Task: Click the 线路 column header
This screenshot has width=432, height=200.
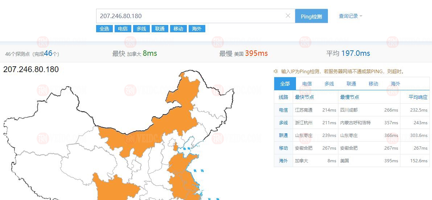Action: coord(283,97)
